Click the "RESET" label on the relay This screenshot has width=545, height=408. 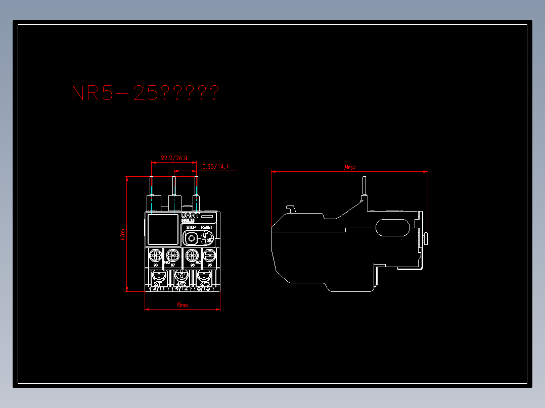pos(207,227)
